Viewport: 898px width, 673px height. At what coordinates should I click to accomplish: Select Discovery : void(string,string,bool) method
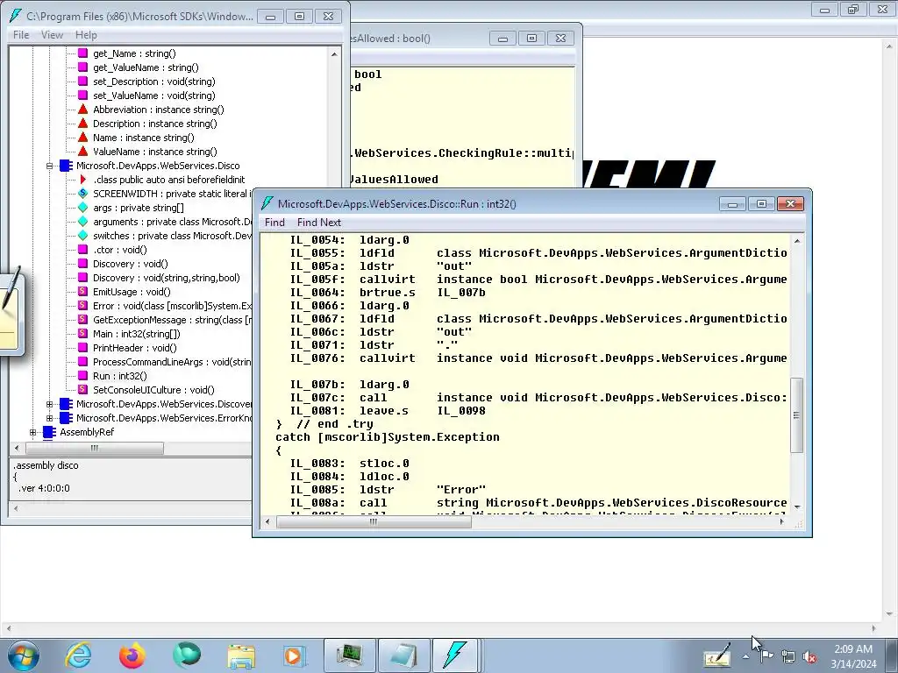pyautogui.click(x=166, y=278)
